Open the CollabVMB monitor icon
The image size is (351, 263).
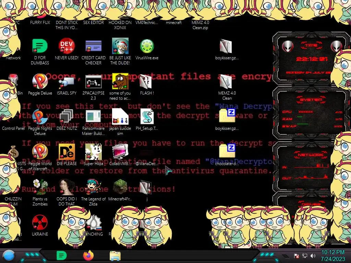[x=120, y=152]
